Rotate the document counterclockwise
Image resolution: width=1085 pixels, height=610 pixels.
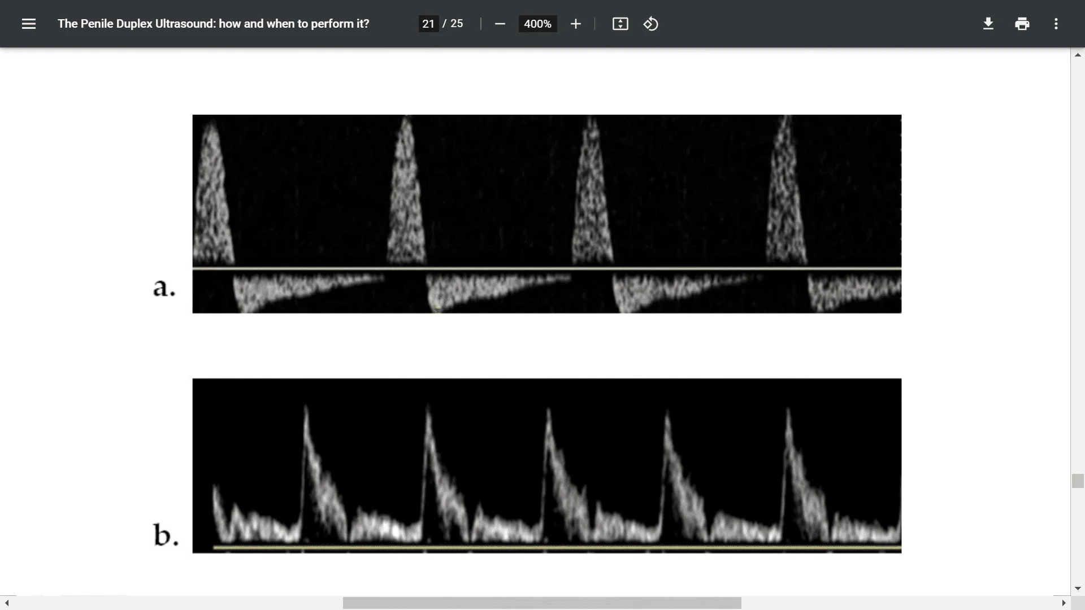click(x=651, y=24)
